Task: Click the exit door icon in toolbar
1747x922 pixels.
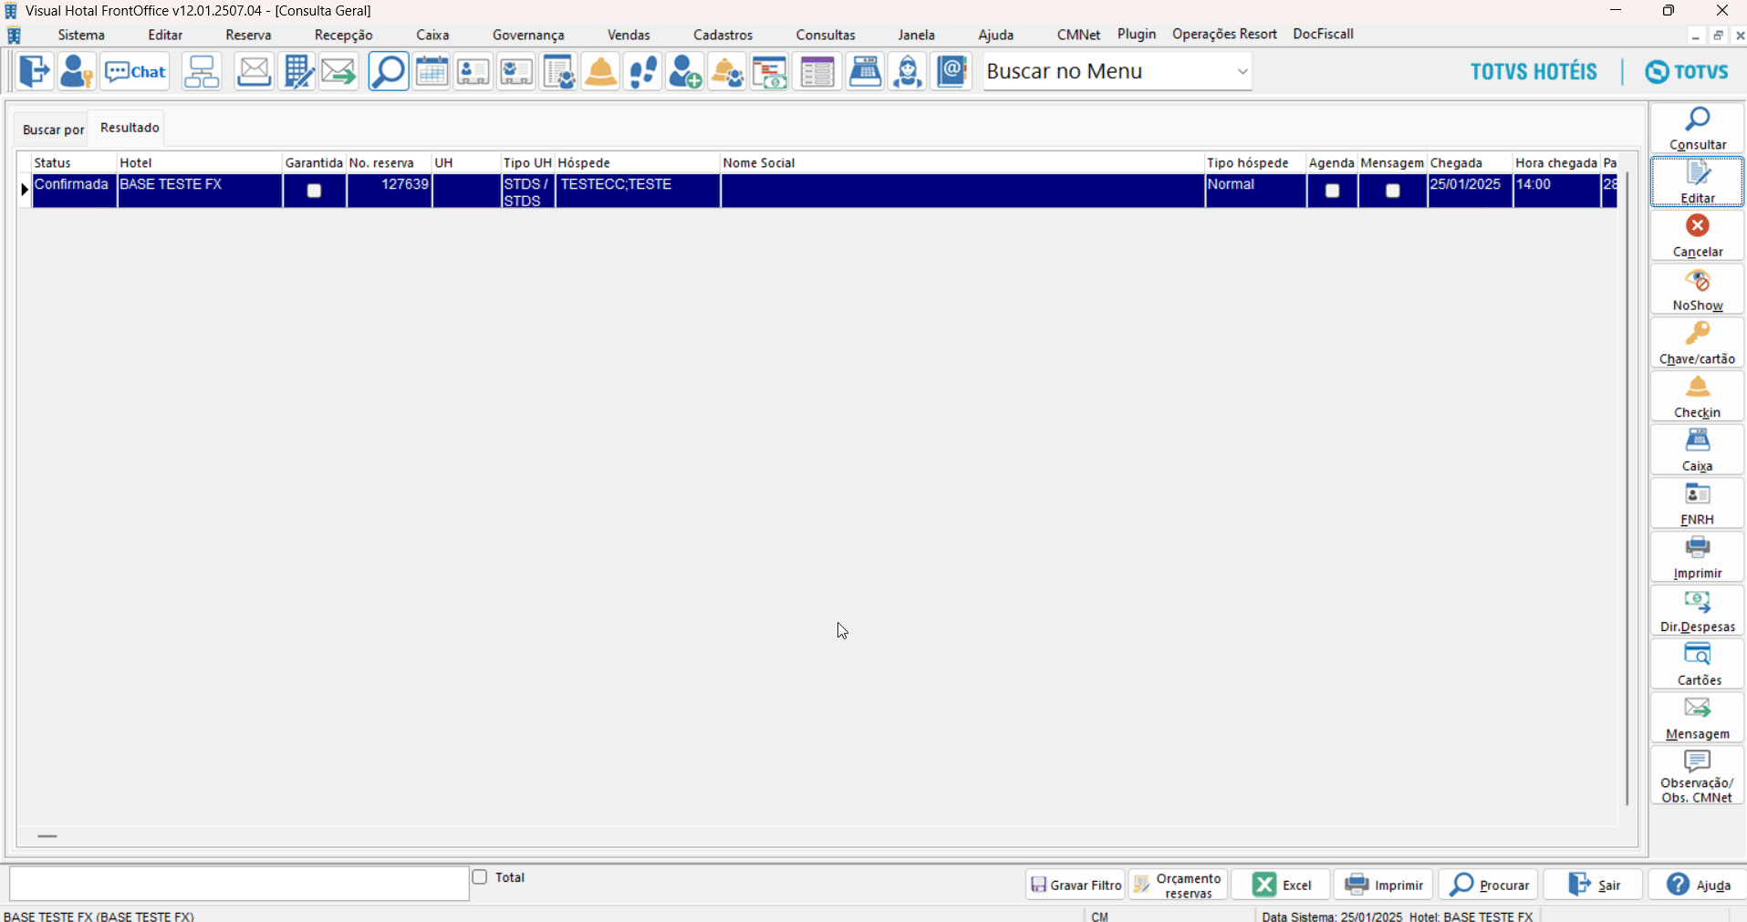Action: pos(34,71)
